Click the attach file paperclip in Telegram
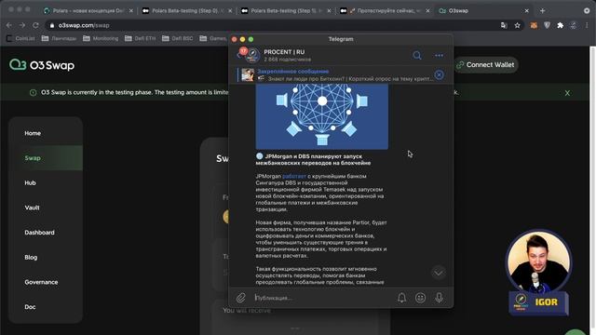Screen dimensions: 596x335 241,298
